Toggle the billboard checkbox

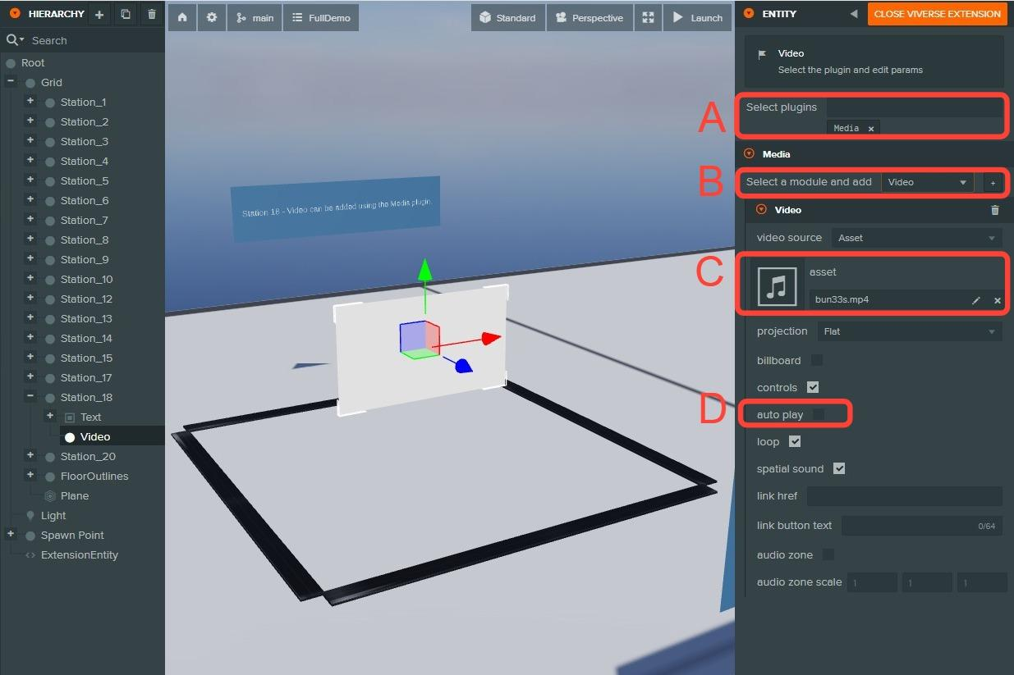(x=816, y=360)
